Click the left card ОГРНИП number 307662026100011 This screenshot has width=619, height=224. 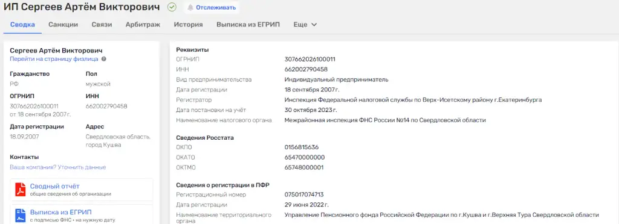coord(34,106)
